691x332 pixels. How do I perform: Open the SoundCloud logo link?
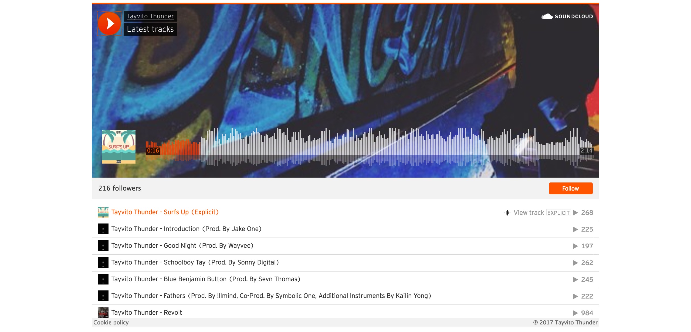[567, 16]
